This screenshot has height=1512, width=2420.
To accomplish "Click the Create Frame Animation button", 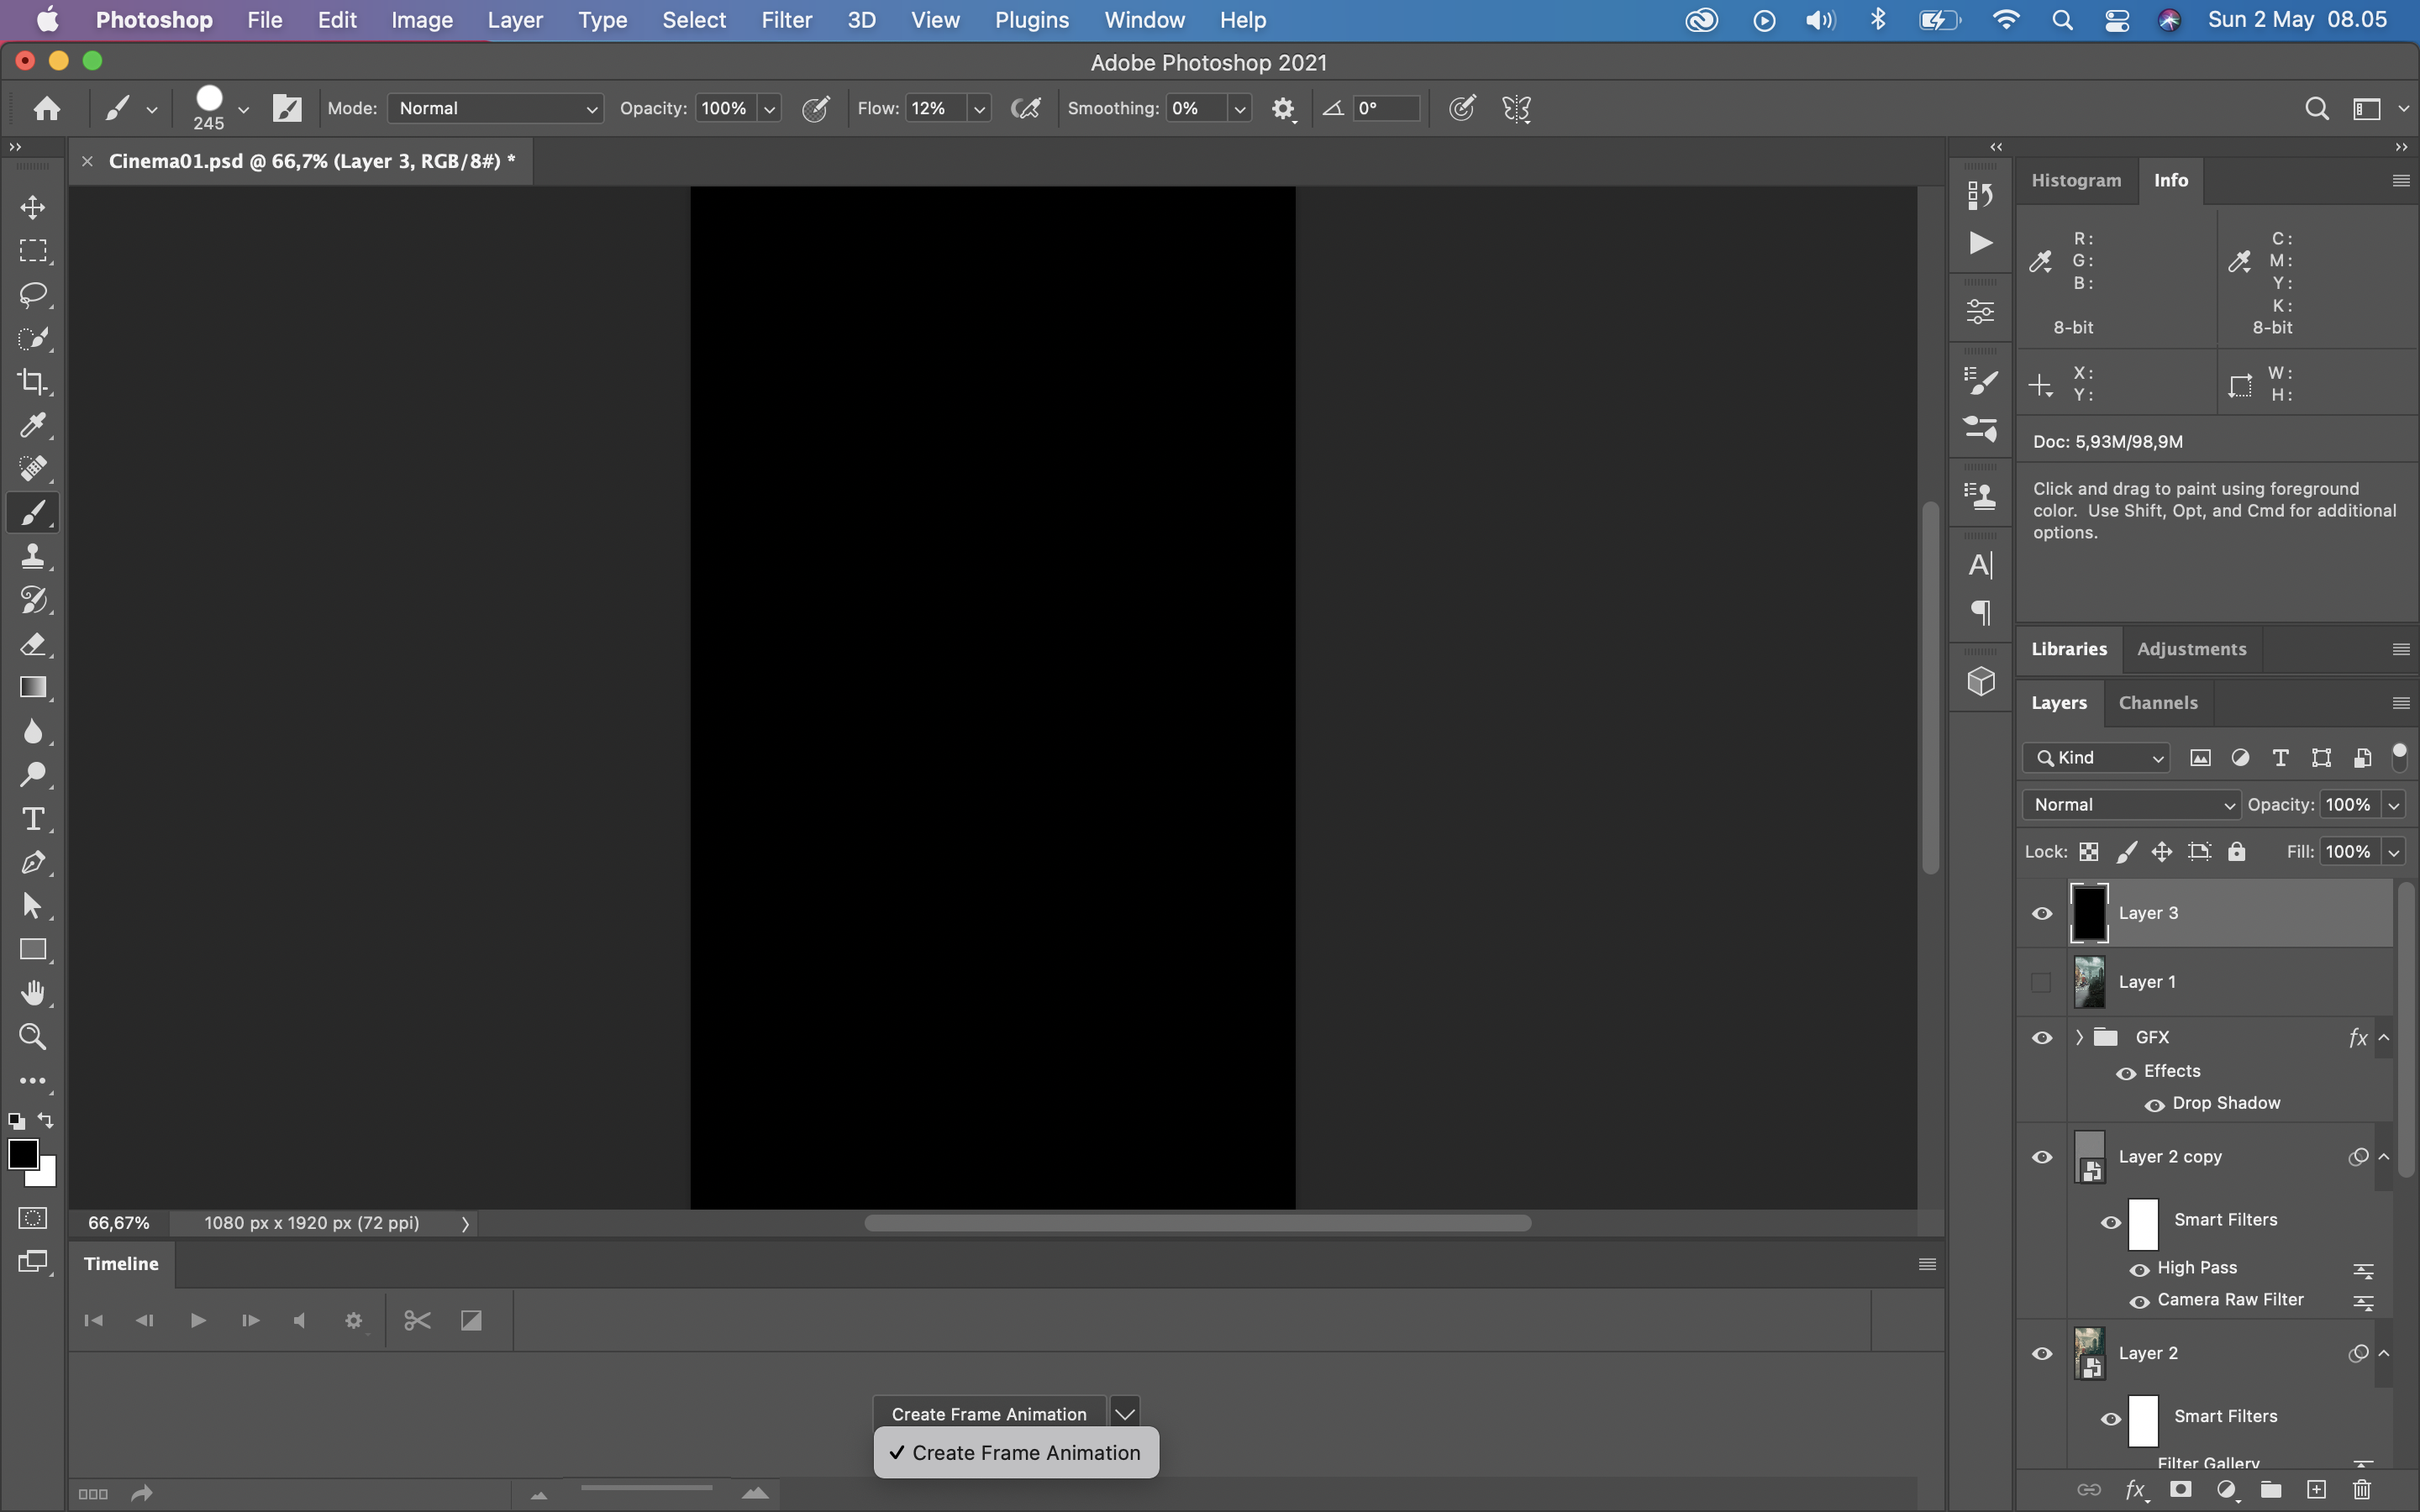I will [988, 1413].
